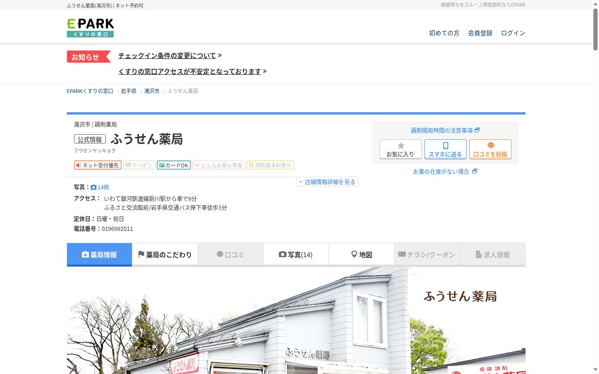The width and height of the screenshot is (599, 374).
Task: Click the camera icon beside 14枚
Action: click(94, 187)
